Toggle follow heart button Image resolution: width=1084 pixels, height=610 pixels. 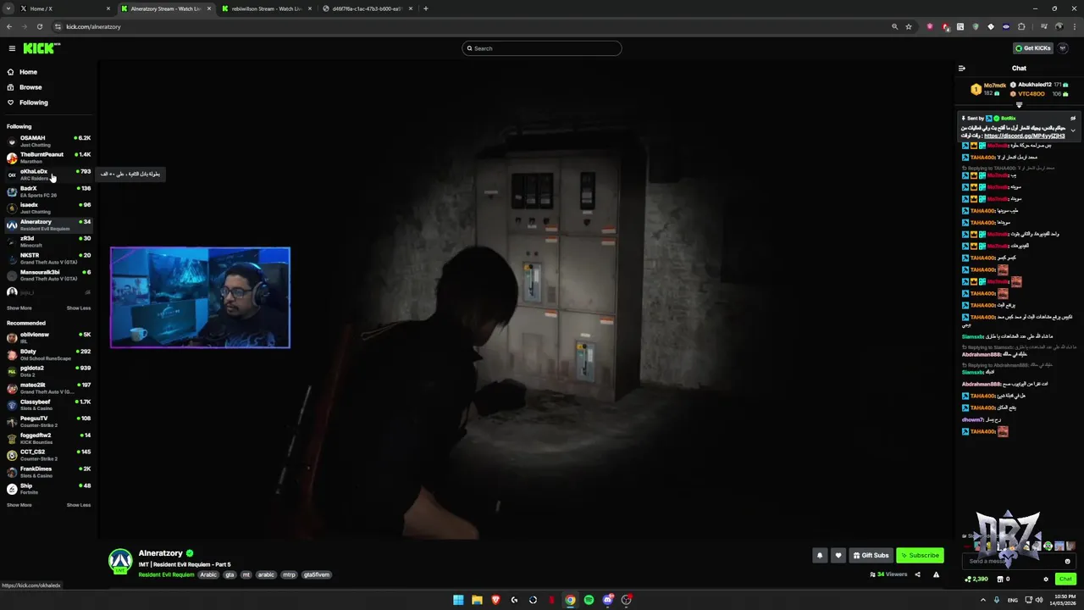(x=838, y=556)
